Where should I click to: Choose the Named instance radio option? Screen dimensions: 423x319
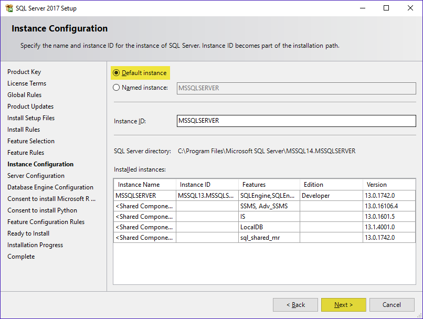[117, 88]
